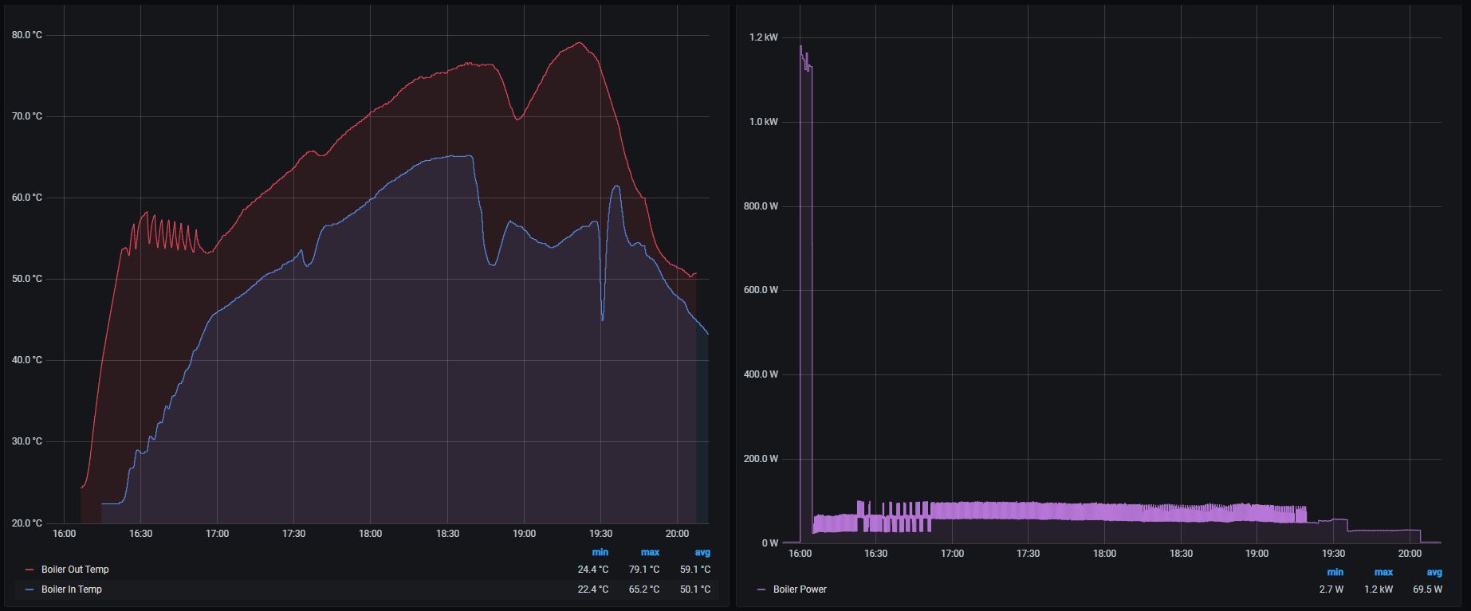Click the 19:00 label on power chart axis
The width and height of the screenshot is (1471, 611).
[x=1257, y=553]
